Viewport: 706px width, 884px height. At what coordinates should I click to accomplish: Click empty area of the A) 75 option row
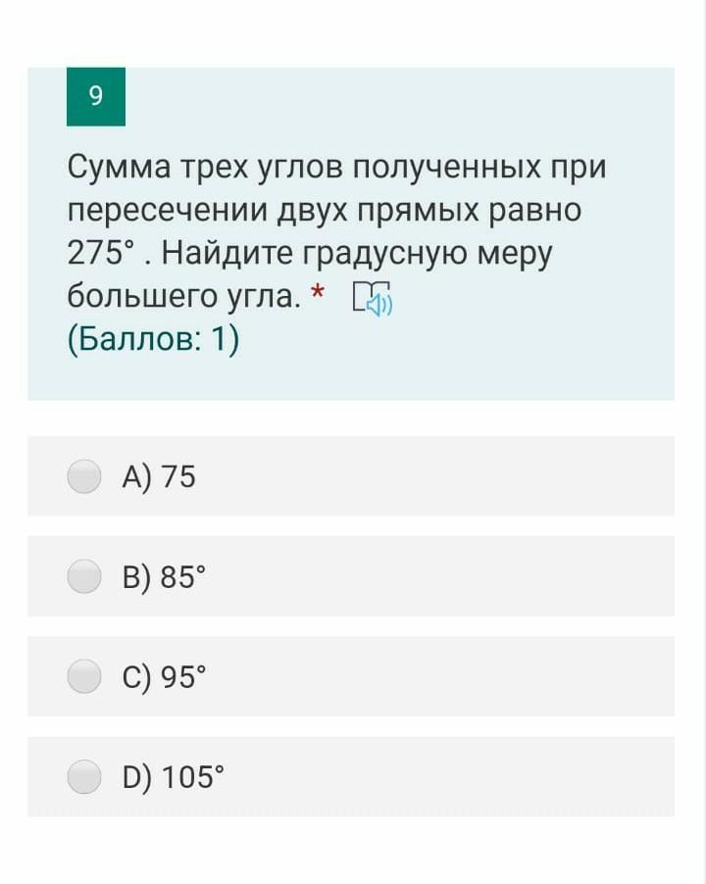point(434,476)
